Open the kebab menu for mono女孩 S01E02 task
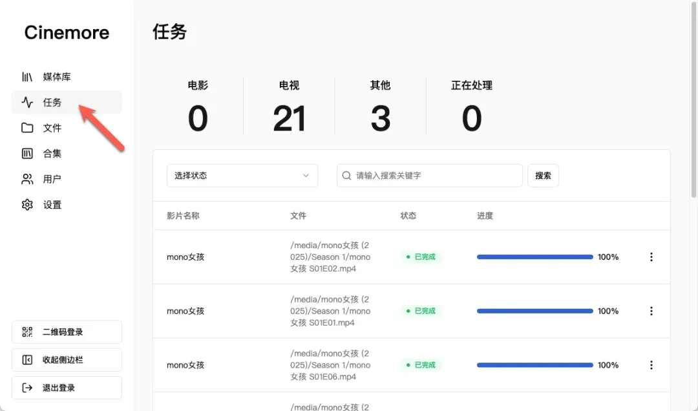Viewport: 698px width, 411px height. pos(651,257)
